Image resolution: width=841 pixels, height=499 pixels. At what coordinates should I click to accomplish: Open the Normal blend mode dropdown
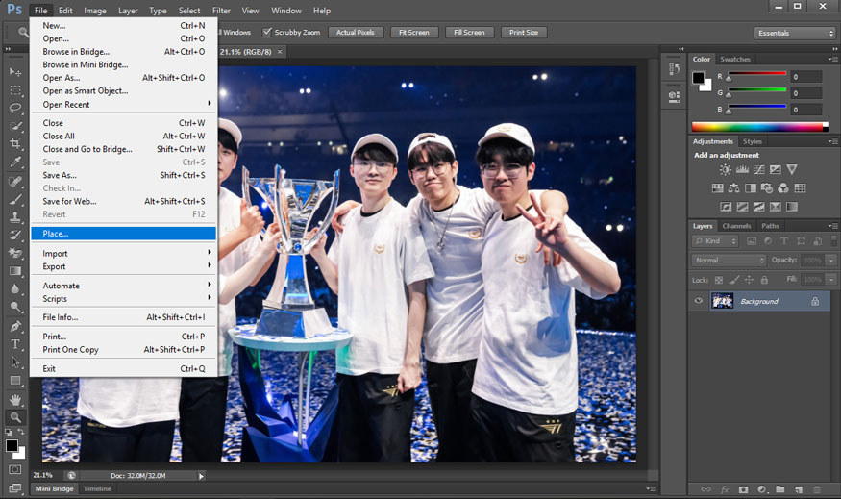(729, 261)
